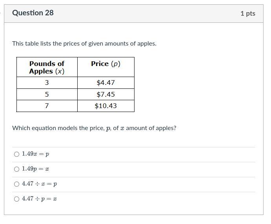
Task: Mark the 4.47 ÷ x = p radio button
Action: [x=16, y=184]
